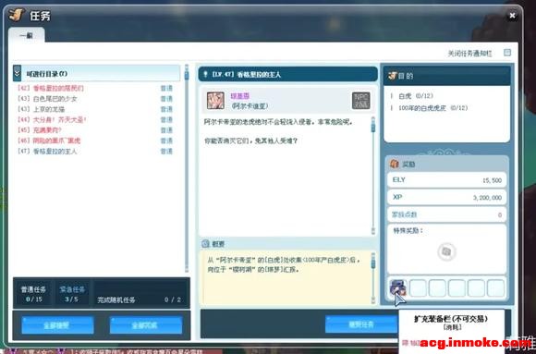Switch to the 一般 tab
Image resolution: width=536 pixels, height=354 pixels.
click(26, 35)
